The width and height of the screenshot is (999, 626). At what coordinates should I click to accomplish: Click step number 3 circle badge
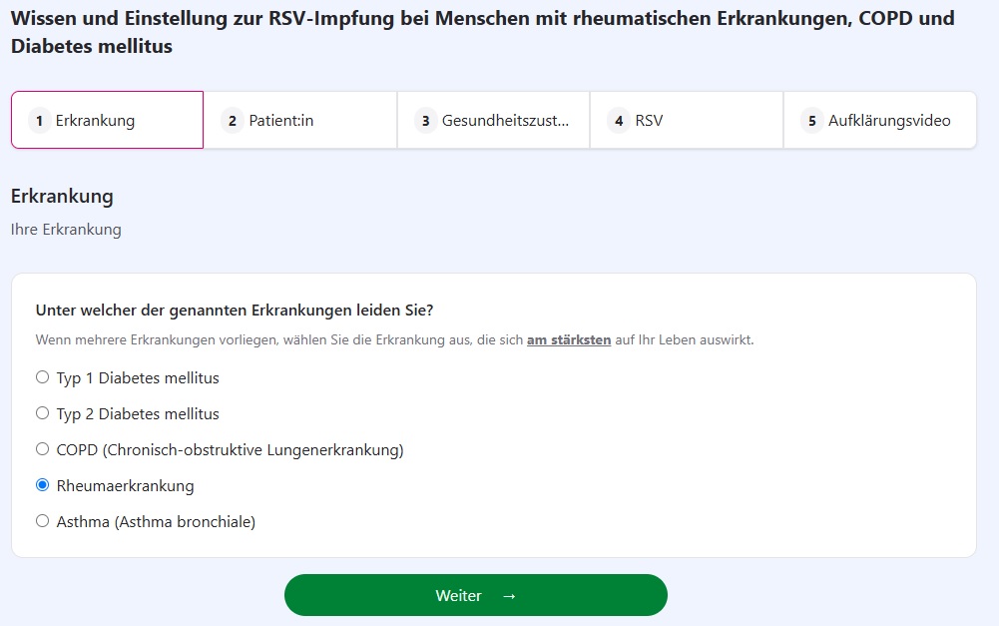[x=425, y=121]
